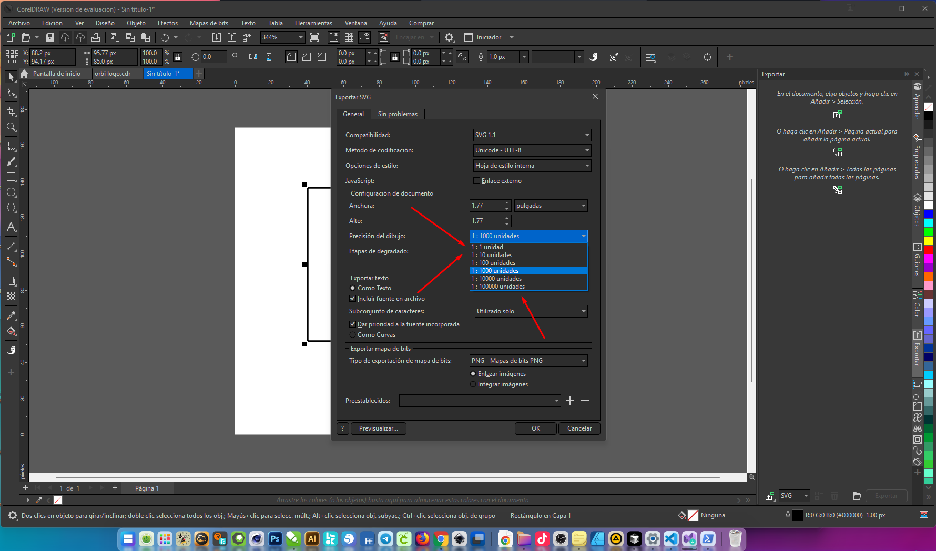Click the Print icon in the toolbar
This screenshot has height=551, width=936.
[96, 37]
